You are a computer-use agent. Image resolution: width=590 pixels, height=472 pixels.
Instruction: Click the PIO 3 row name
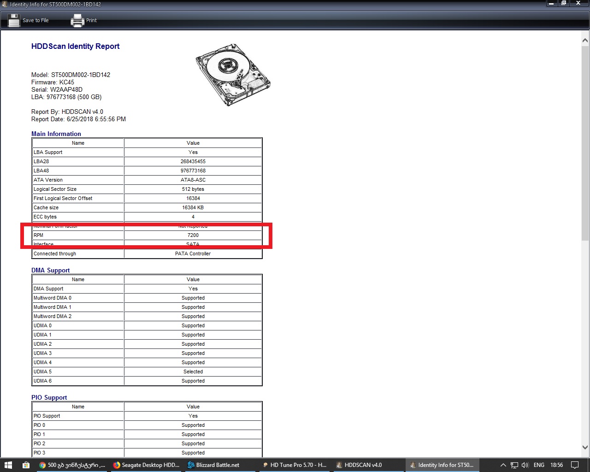coord(39,453)
